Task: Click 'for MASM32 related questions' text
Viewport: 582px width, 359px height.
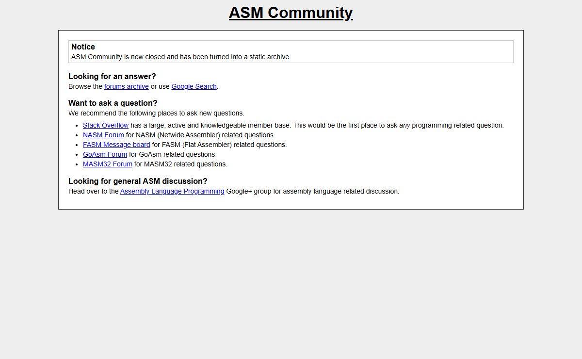Action: pyautogui.click(x=181, y=164)
